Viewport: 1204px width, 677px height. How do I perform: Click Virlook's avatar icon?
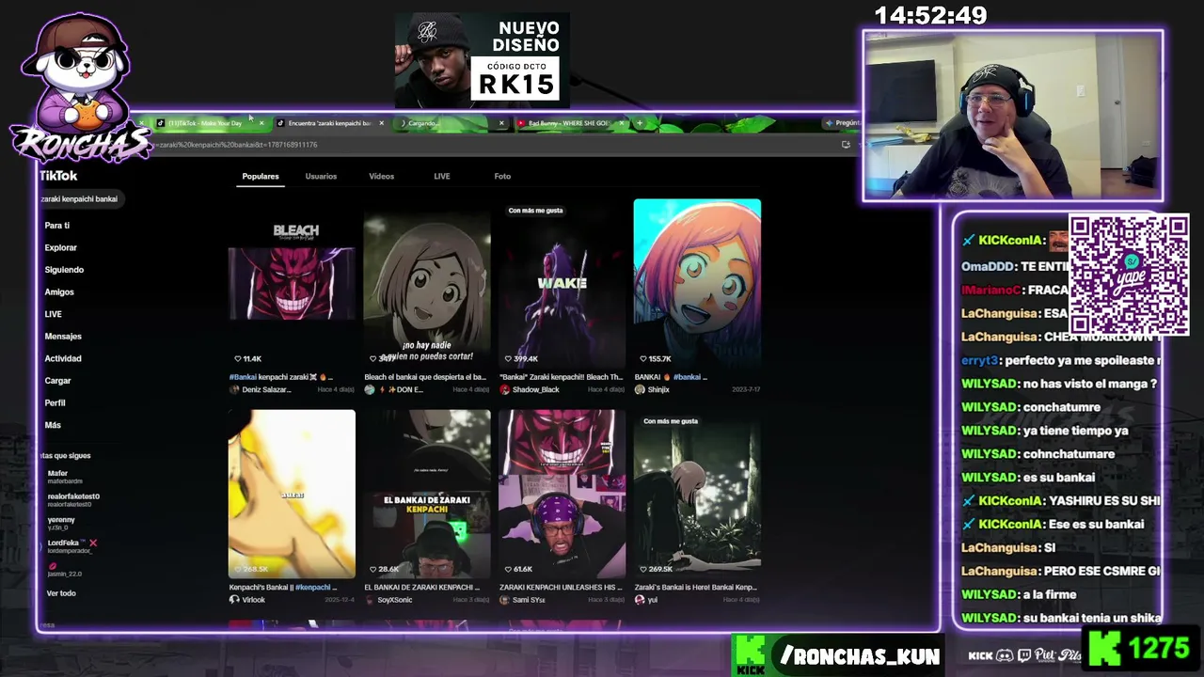(234, 600)
